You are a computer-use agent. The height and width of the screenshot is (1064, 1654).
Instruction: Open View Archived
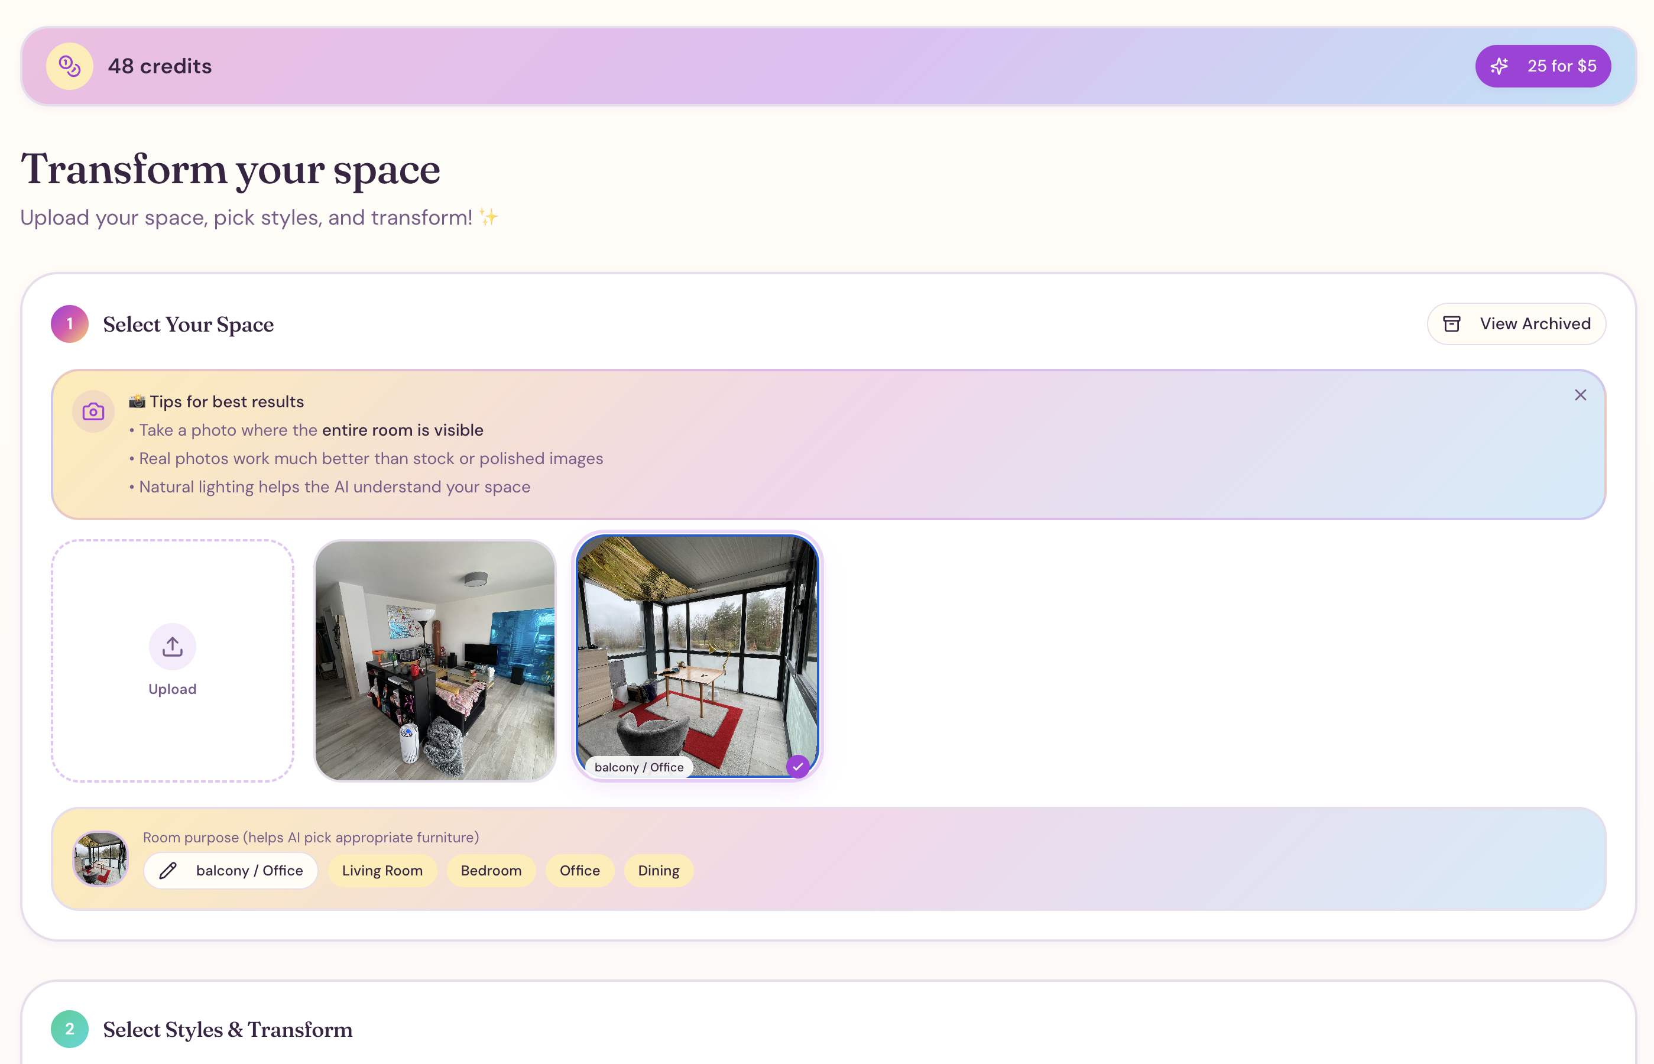click(x=1516, y=323)
